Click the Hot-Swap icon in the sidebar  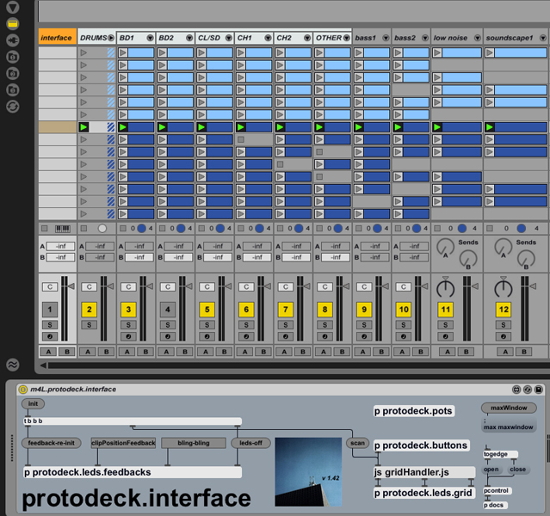(x=12, y=107)
